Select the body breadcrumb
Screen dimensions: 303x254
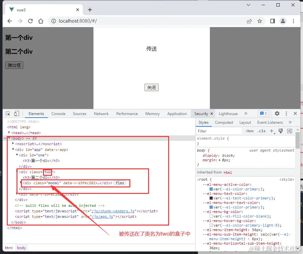point(21,248)
